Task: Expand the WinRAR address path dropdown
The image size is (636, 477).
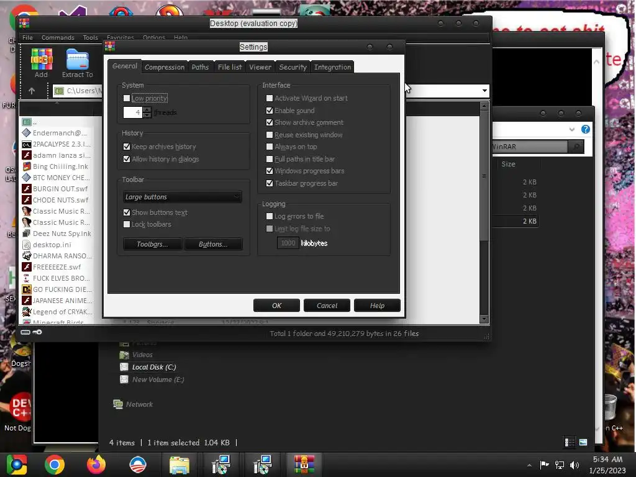Action: click(484, 91)
